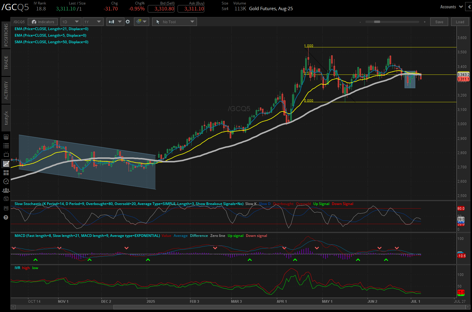This screenshot has width=472, height=312.
Task: Click the question mark help icon
Action: pos(6,217)
